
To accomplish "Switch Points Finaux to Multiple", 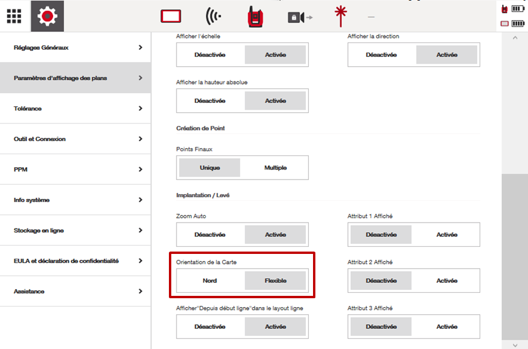I will point(275,168).
